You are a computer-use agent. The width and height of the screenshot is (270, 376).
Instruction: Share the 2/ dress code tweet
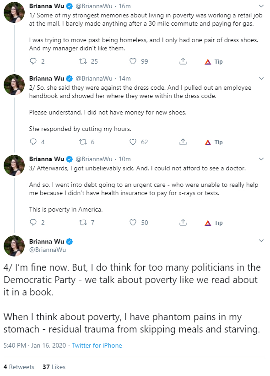coord(183,142)
